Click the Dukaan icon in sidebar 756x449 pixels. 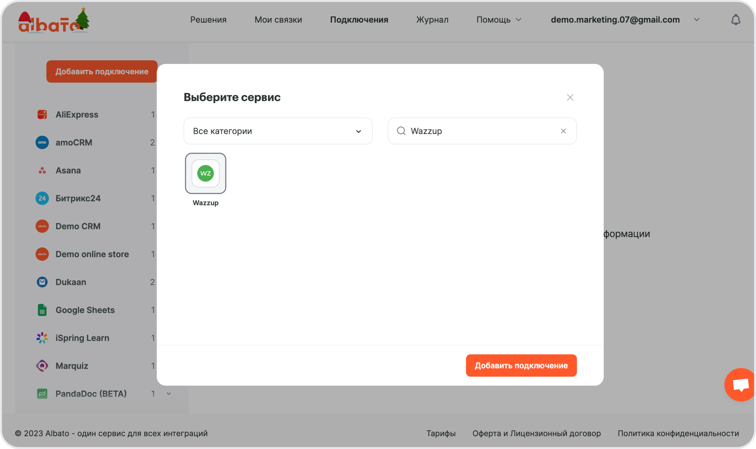coord(42,282)
